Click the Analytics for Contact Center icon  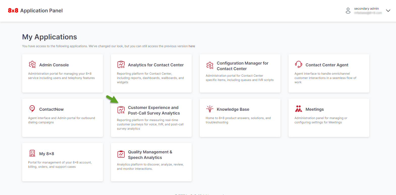[121, 65]
